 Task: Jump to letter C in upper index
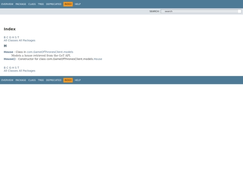point(7,37)
